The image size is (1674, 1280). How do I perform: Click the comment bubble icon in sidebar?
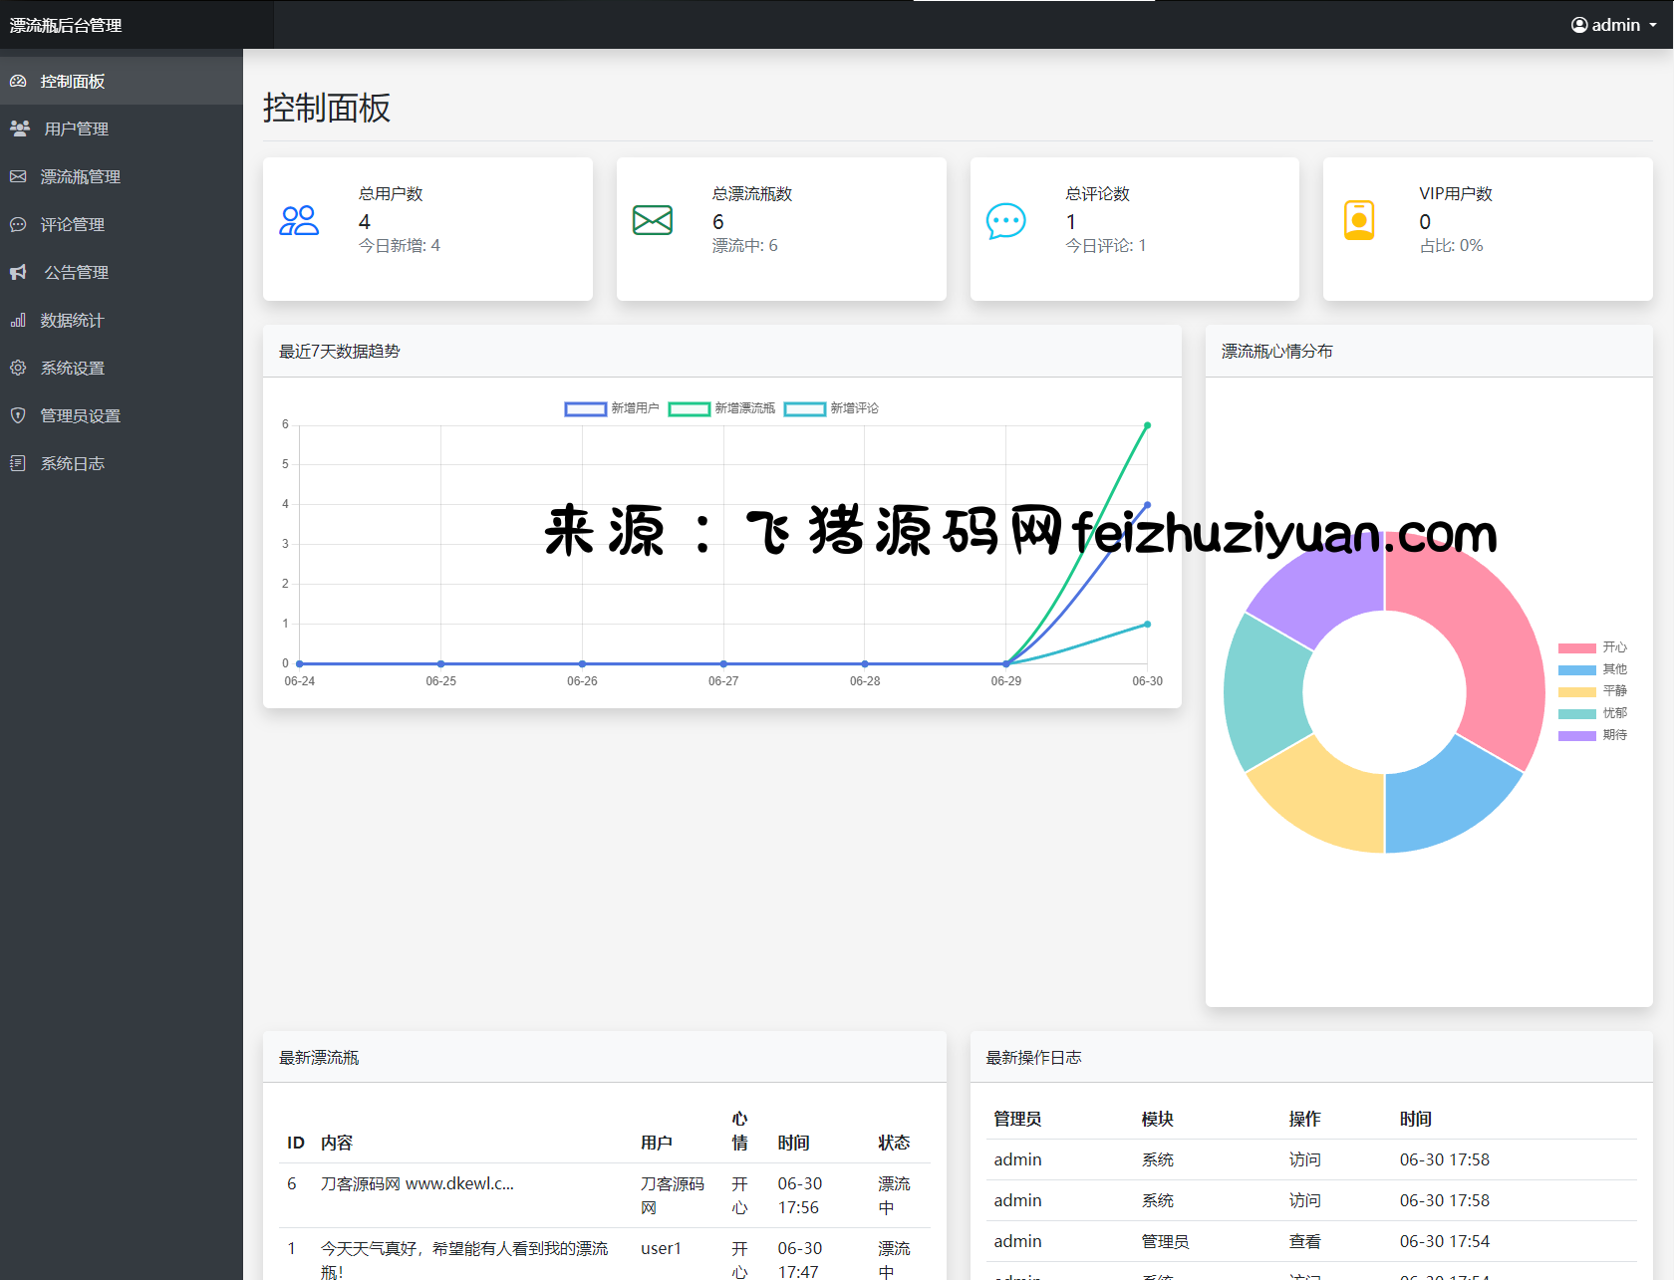pos(18,224)
